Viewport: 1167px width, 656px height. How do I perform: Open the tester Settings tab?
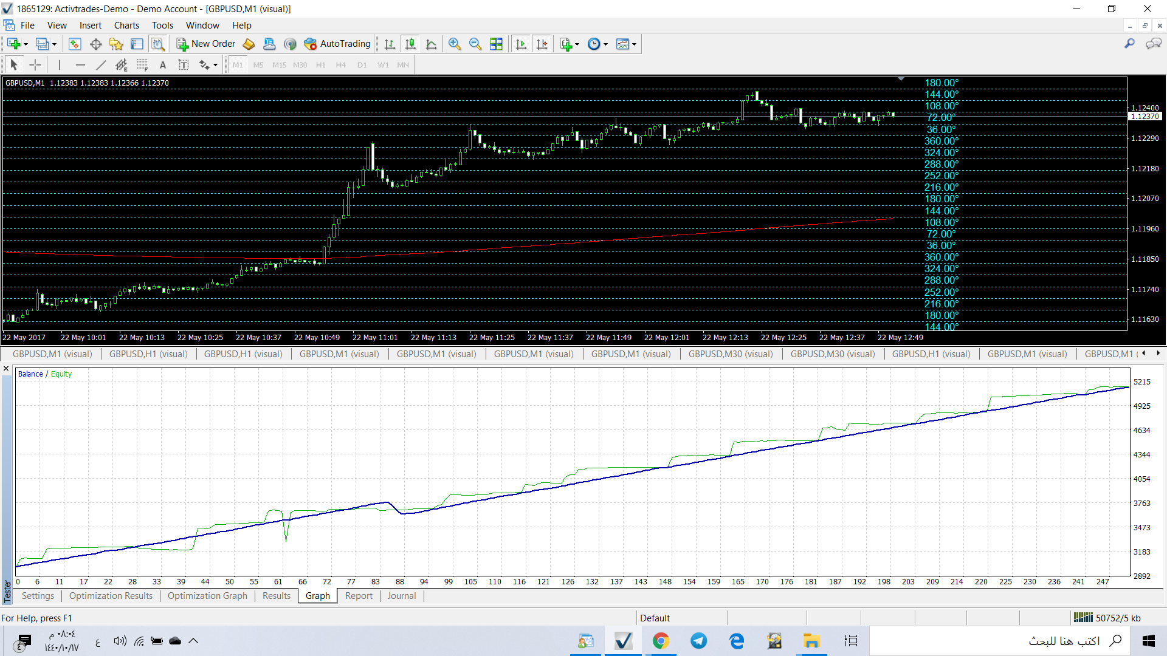pyautogui.click(x=38, y=596)
